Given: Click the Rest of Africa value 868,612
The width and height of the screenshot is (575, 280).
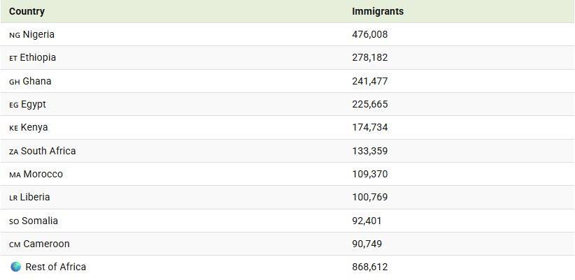Looking at the screenshot, I should point(370,267).
